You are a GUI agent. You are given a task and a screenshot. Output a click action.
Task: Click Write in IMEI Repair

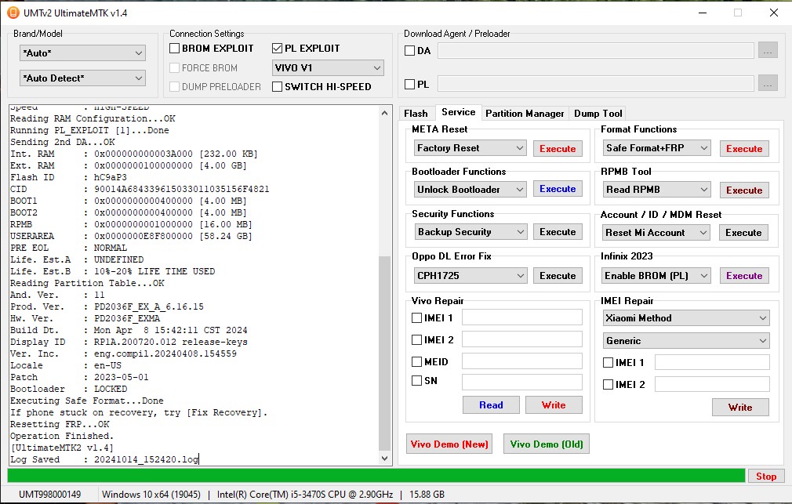coord(740,407)
